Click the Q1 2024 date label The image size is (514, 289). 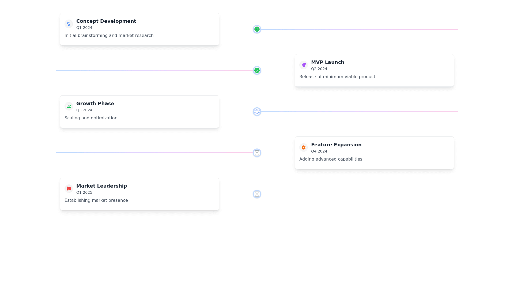tap(84, 28)
